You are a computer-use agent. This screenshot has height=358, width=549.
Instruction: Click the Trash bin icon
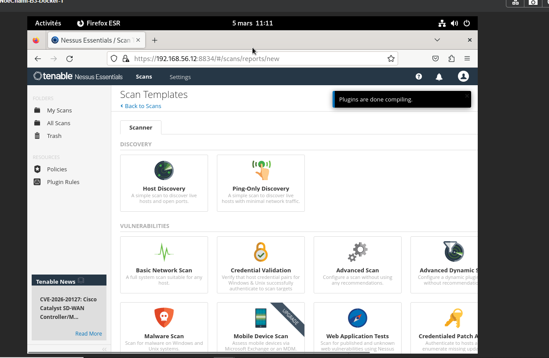click(37, 136)
